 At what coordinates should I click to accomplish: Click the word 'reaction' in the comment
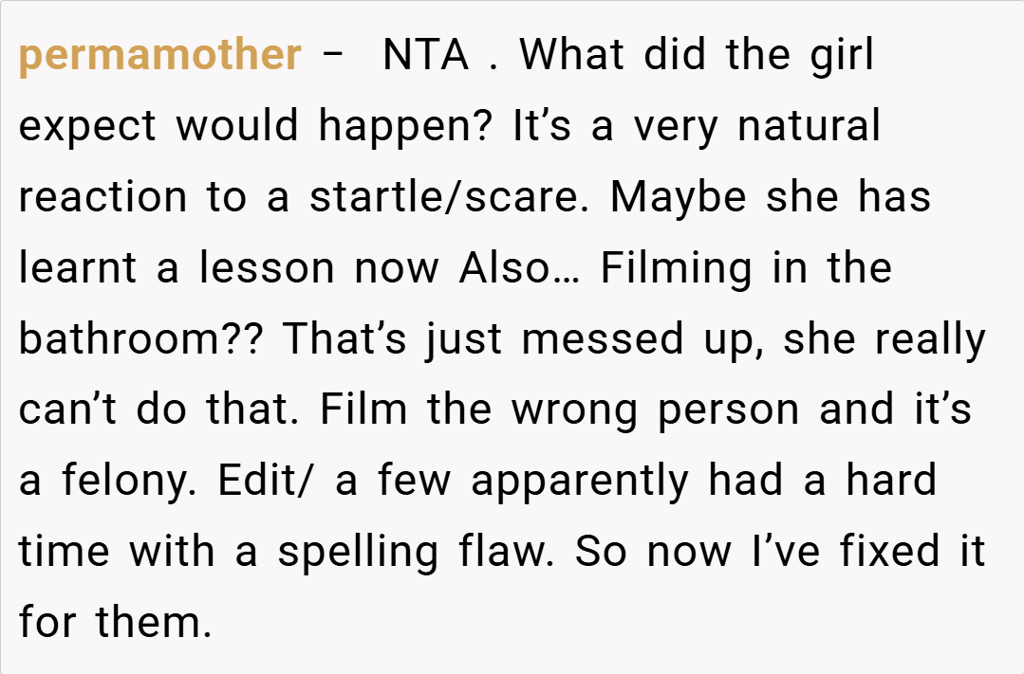click(102, 198)
